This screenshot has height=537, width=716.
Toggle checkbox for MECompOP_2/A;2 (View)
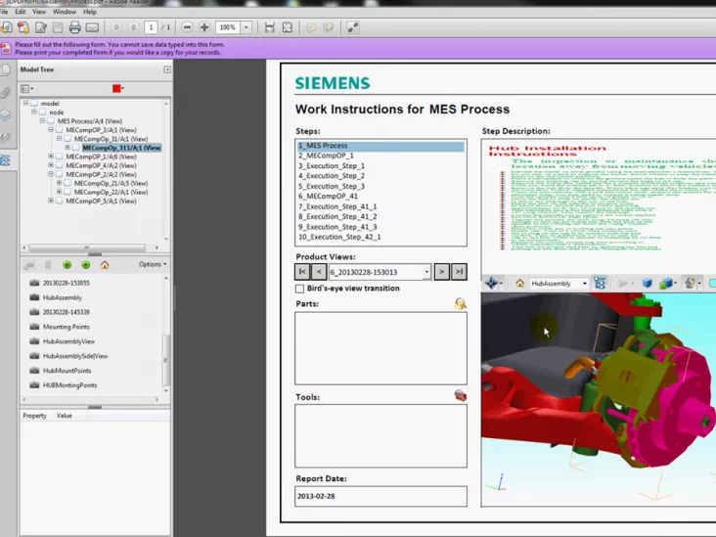pos(60,174)
